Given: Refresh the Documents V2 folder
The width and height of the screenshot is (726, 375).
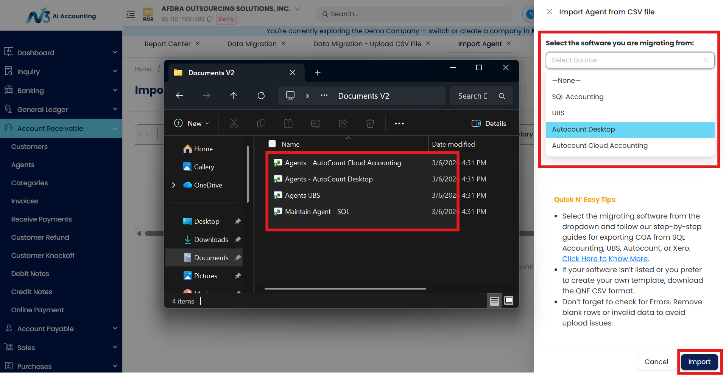Looking at the screenshot, I should pyautogui.click(x=261, y=96).
